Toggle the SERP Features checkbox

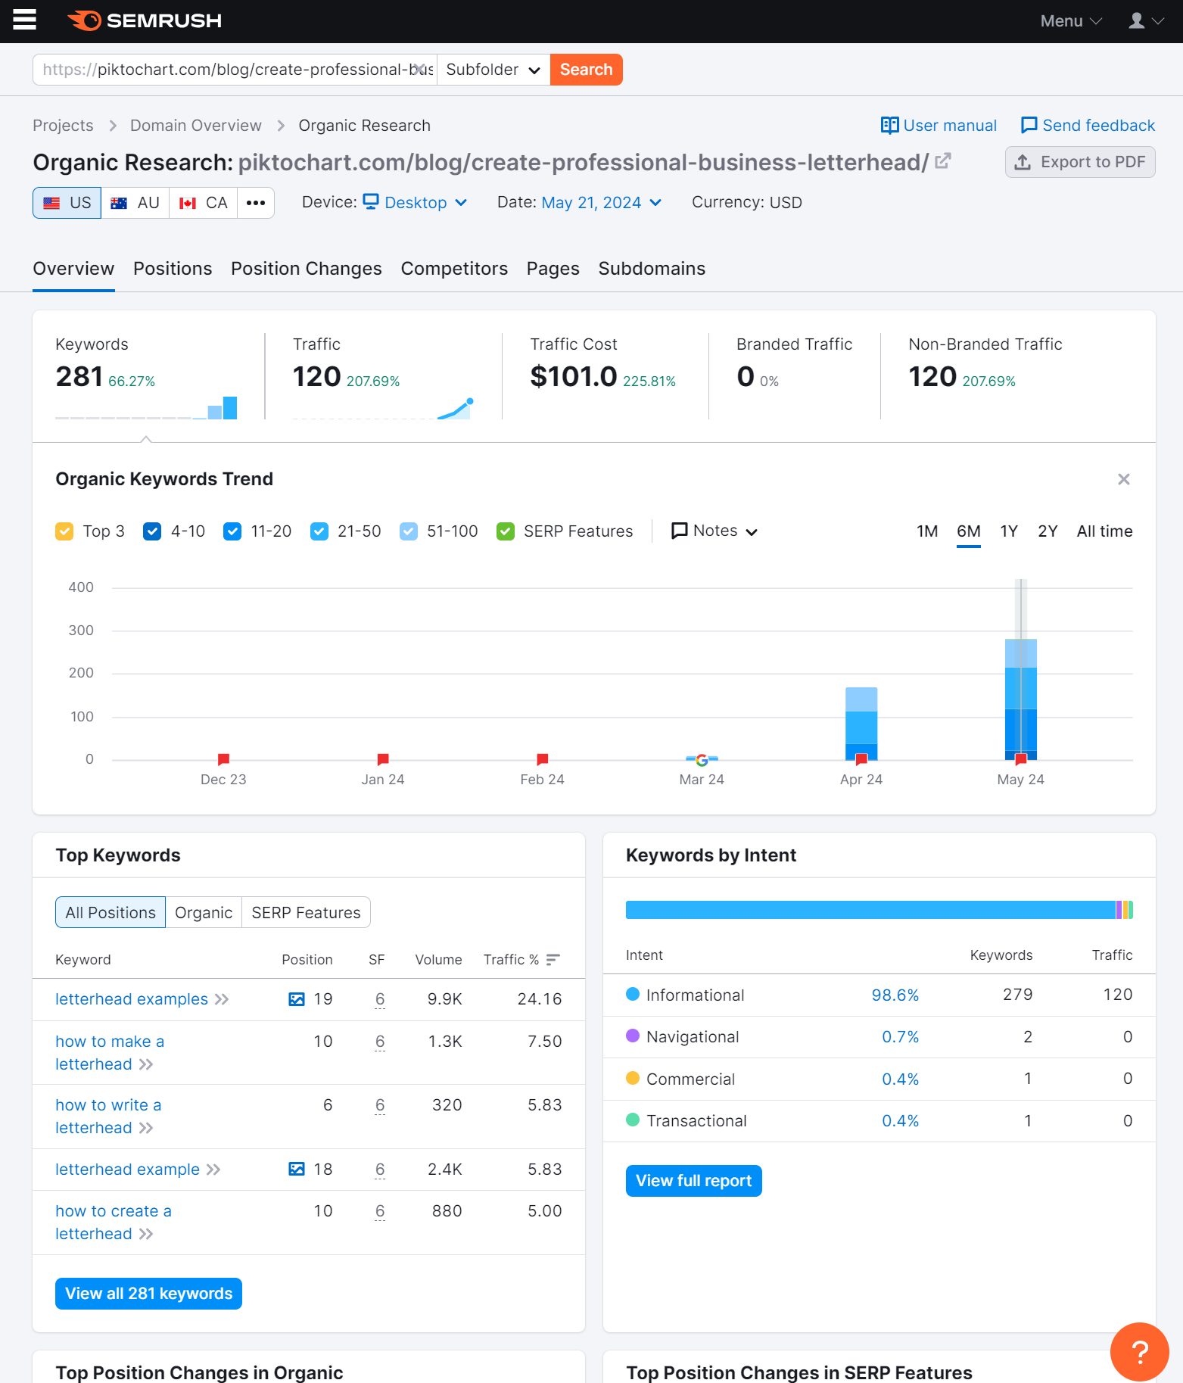click(506, 531)
